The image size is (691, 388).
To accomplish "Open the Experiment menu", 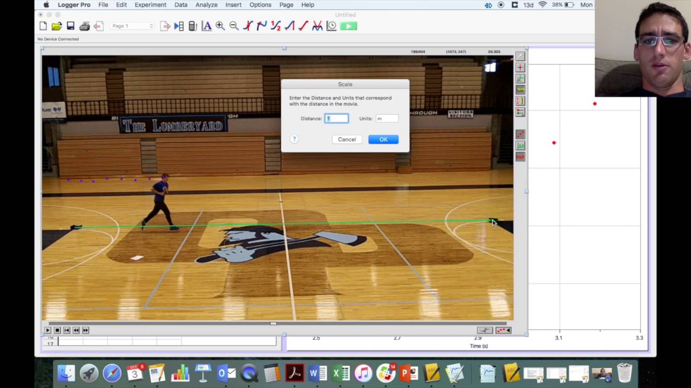I will coord(151,5).
